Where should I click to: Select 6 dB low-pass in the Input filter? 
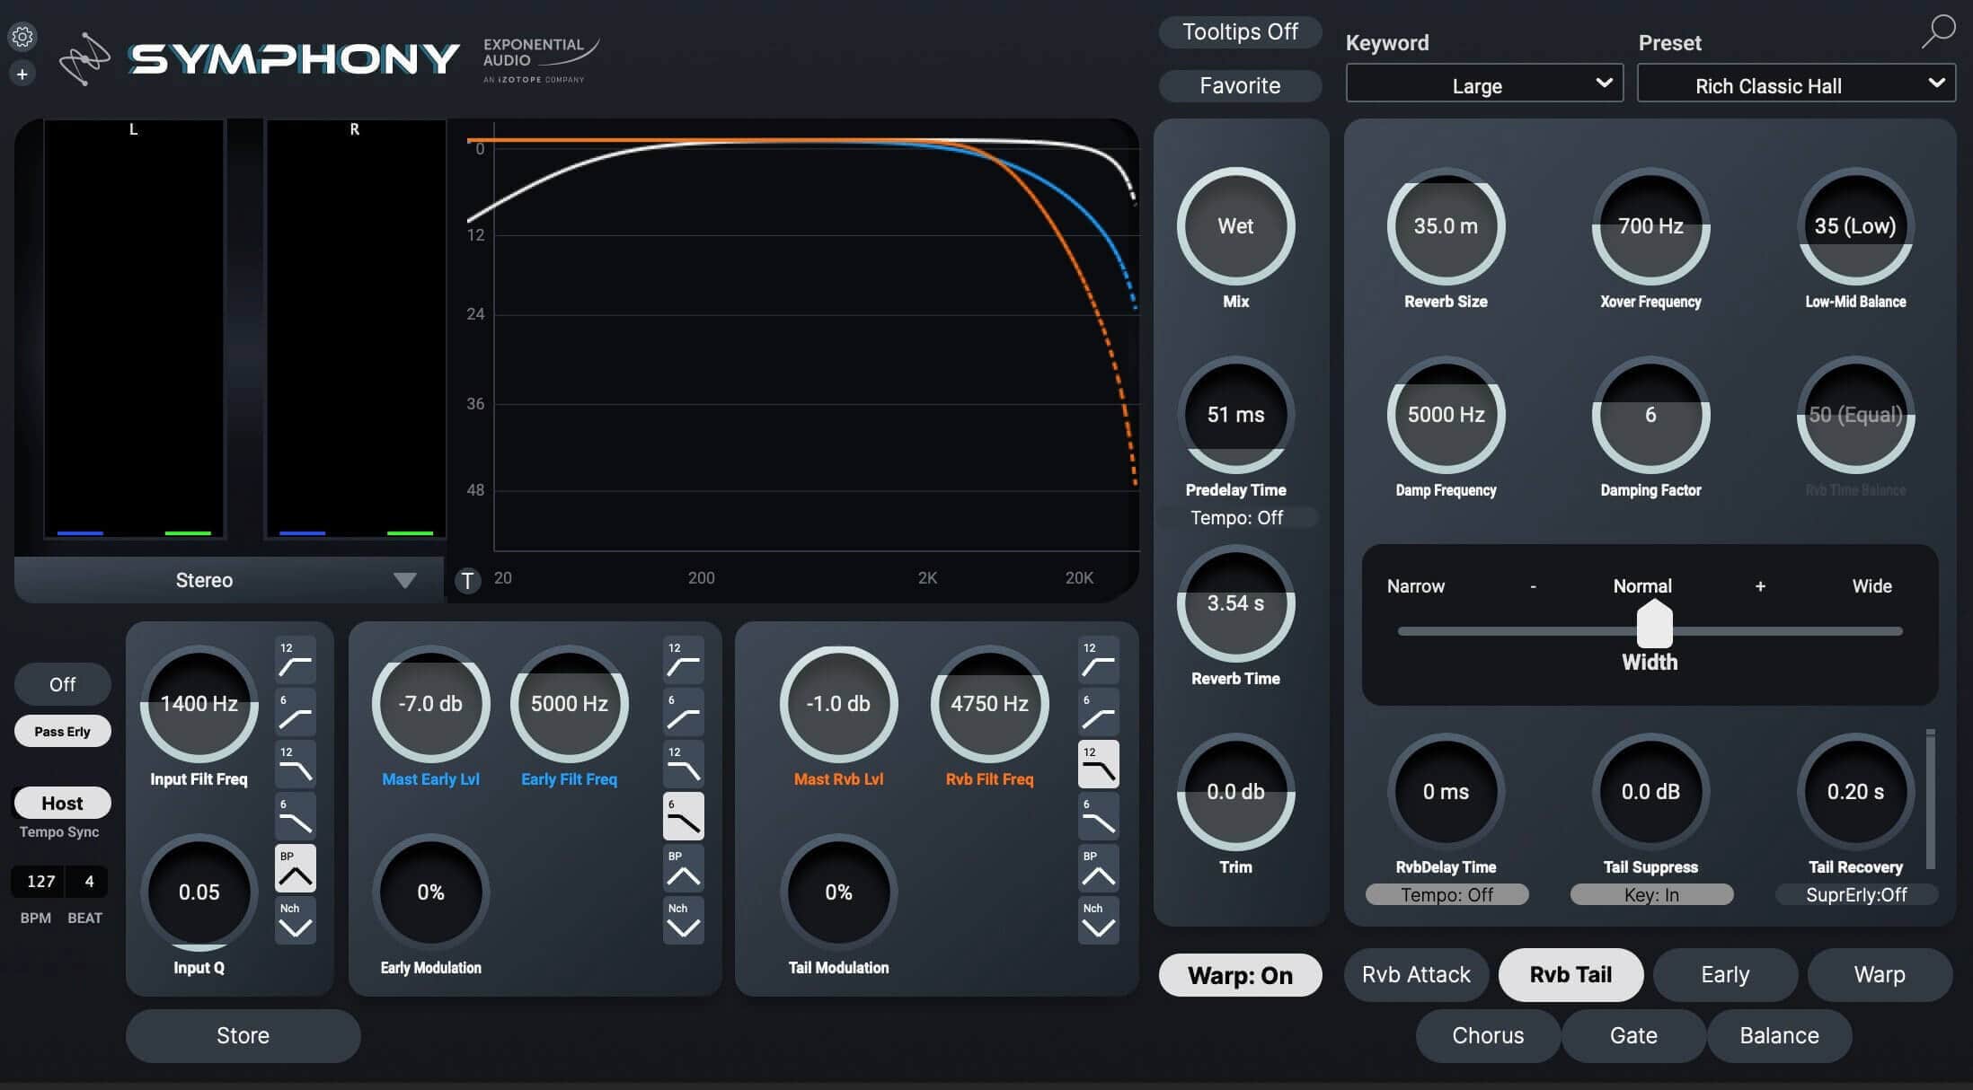(x=295, y=816)
